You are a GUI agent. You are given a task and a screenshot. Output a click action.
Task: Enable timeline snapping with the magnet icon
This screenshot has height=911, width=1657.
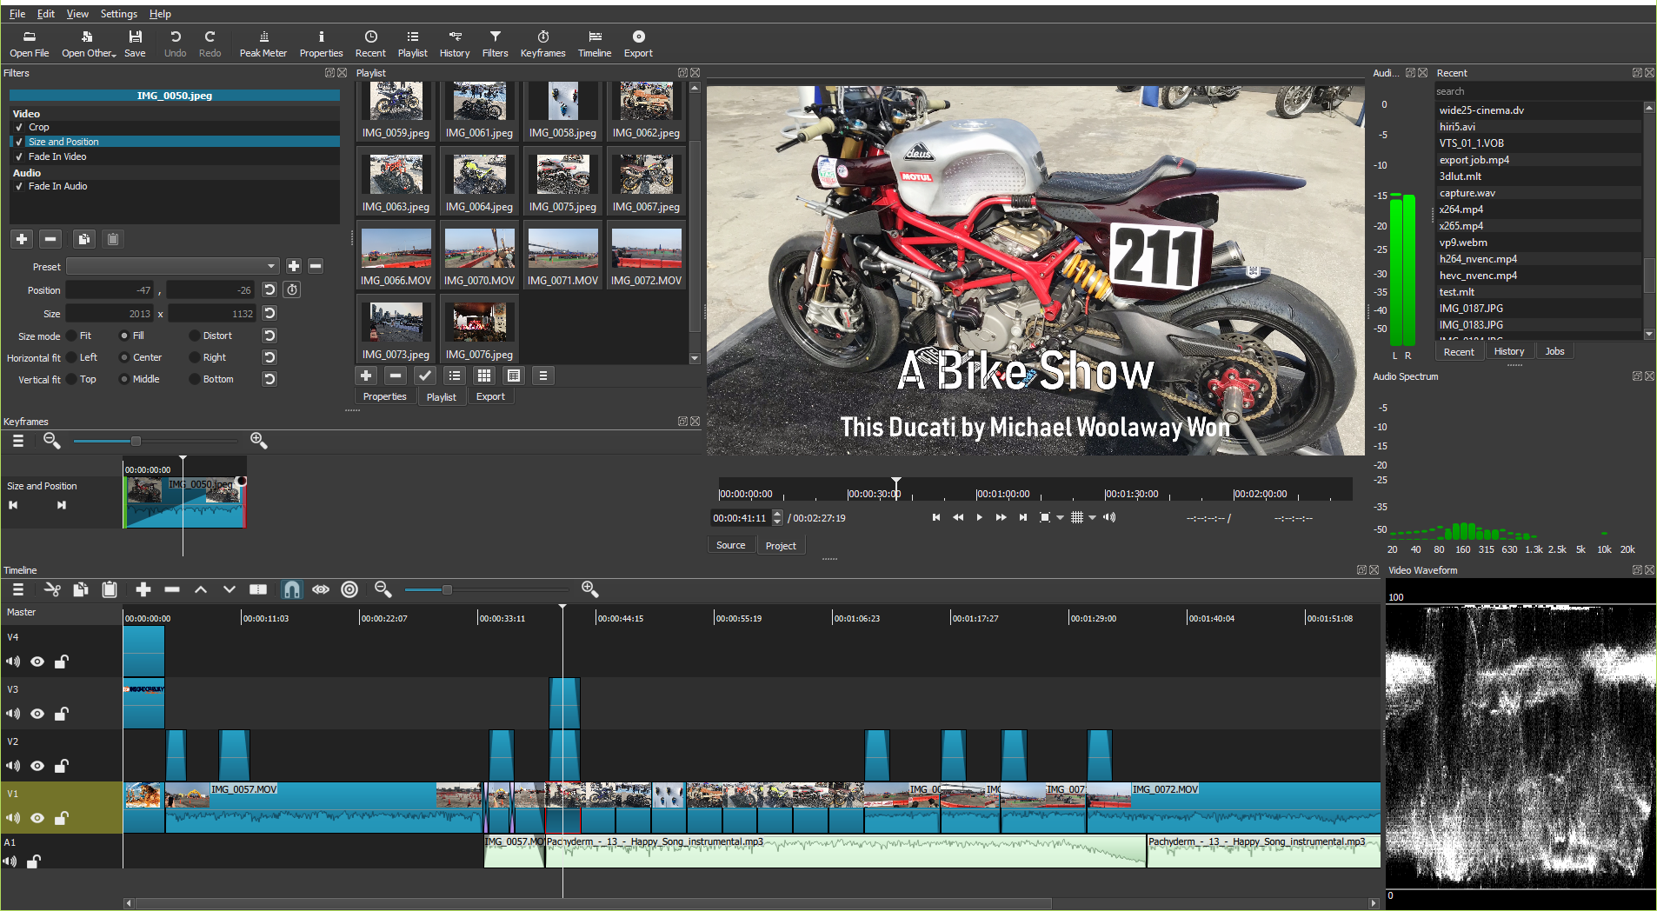[x=291, y=589]
